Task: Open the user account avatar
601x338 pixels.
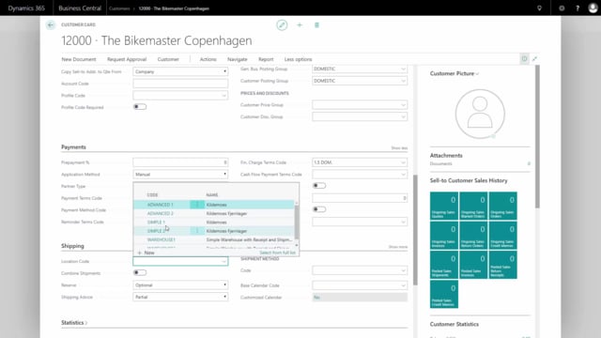Action: tap(593, 8)
